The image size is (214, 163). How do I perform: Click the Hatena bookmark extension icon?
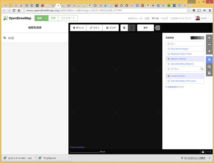205,11
